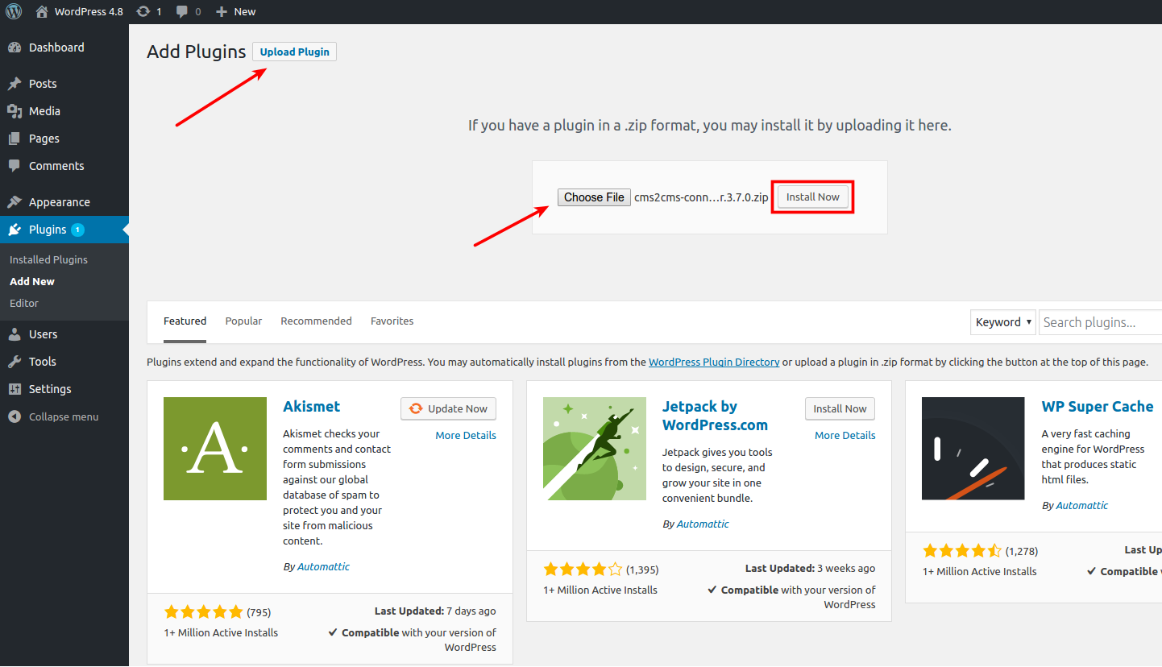Viewport: 1162px width, 667px height.
Task: Click the Dashboard gauge icon
Action: pos(15,48)
